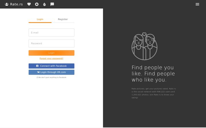
Task: Choose Login through VK.com
Action: tap(51, 72)
